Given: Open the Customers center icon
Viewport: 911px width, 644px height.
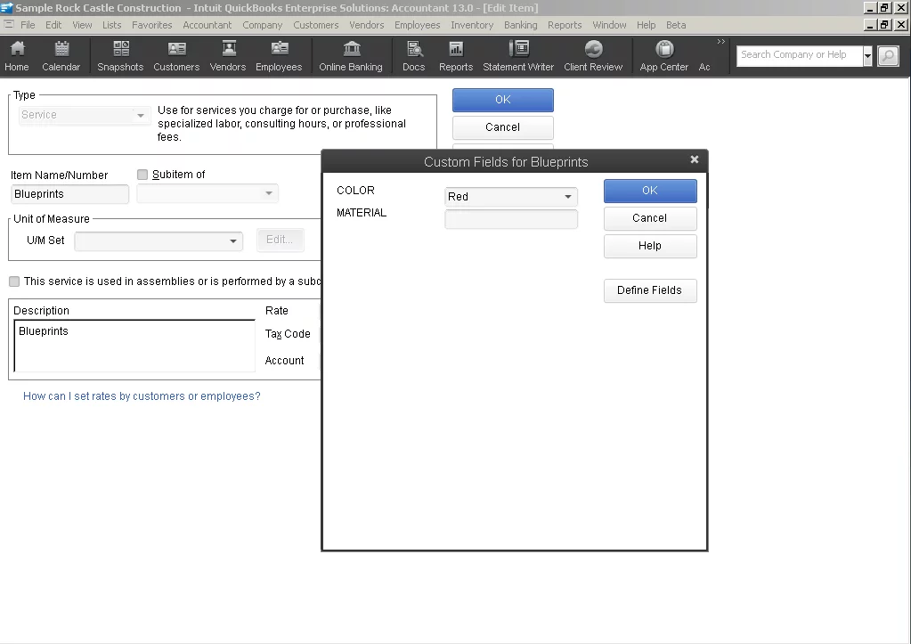Looking at the screenshot, I should pyautogui.click(x=176, y=55).
